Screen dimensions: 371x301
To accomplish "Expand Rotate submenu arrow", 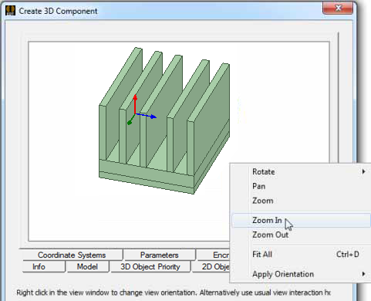I will click(363, 171).
